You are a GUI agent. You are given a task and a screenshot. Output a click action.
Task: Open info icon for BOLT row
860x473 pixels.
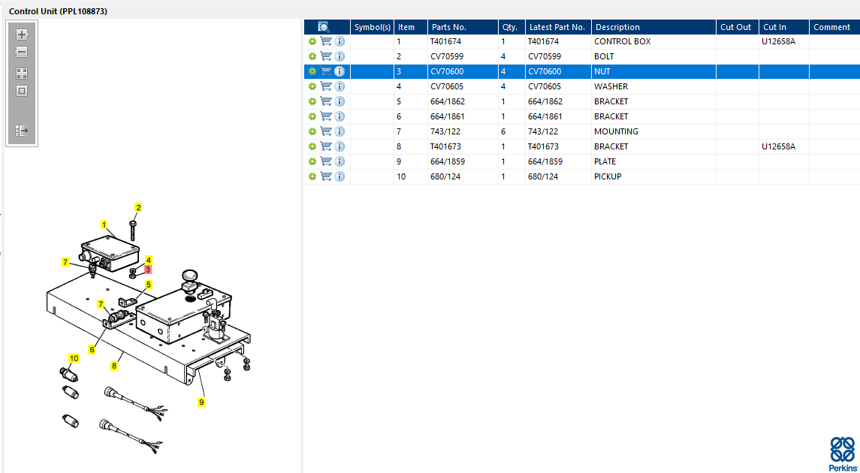[x=339, y=56]
